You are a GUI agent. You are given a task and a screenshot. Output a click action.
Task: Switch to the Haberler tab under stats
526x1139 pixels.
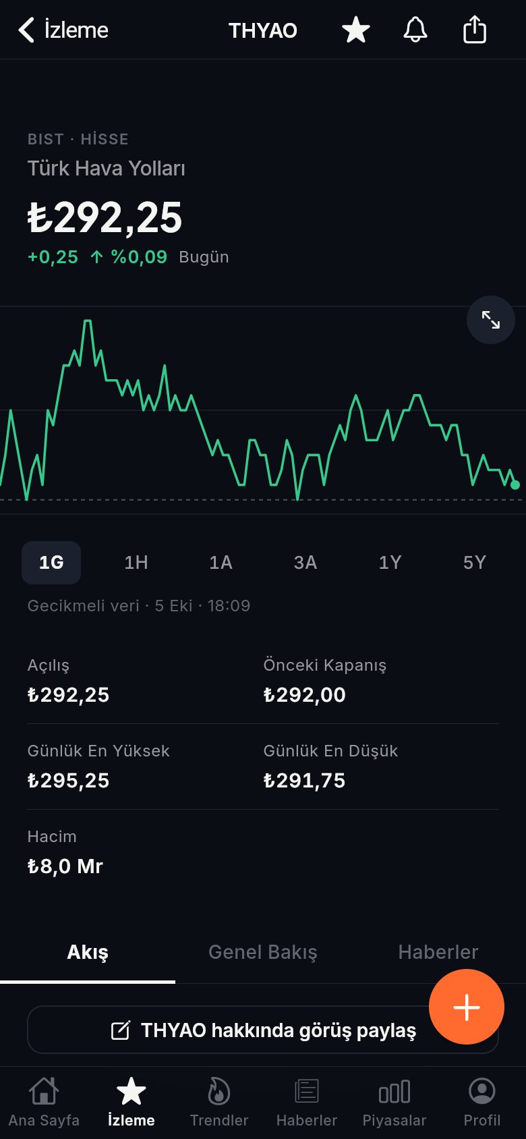tap(438, 952)
